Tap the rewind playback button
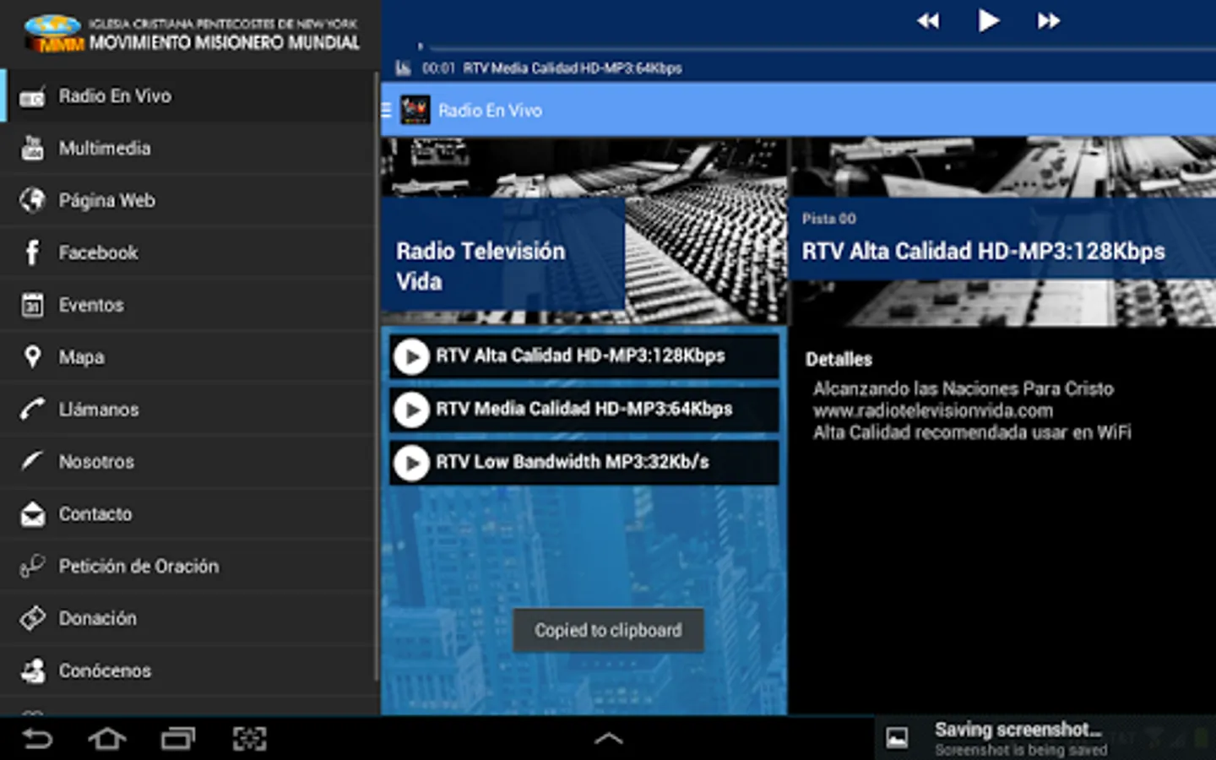Screen dimensions: 1216x760 [x=928, y=21]
